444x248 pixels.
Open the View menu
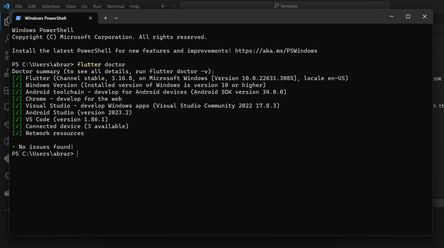pos(71,6)
